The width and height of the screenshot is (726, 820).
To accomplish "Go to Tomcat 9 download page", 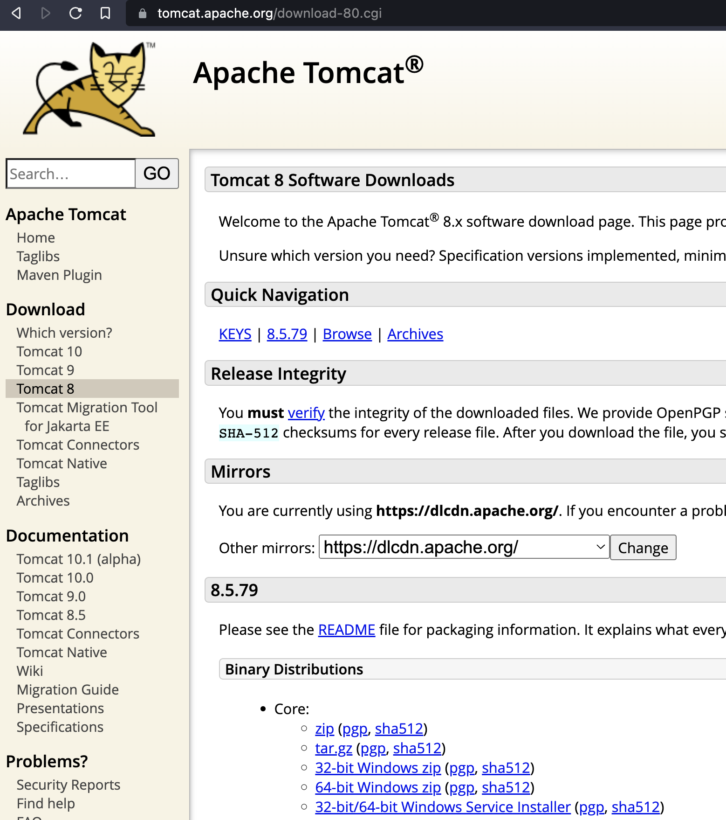I will pos(45,370).
